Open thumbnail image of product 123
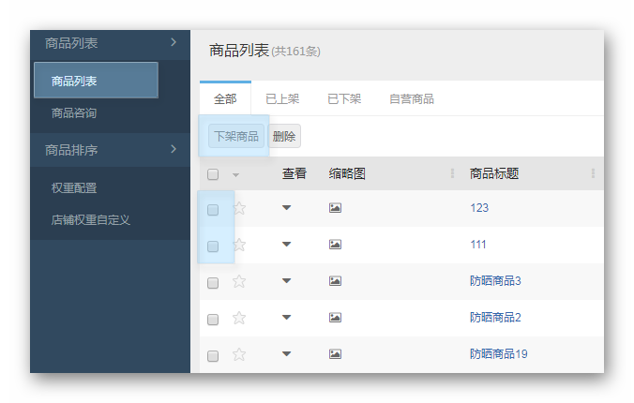Viewport: 634px width, 403px height. pos(335,208)
